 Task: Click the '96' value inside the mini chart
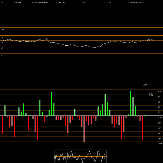point(105,158)
